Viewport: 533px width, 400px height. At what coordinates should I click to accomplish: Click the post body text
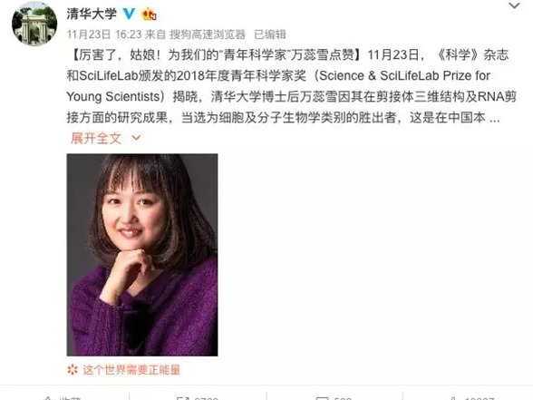pos(292,86)
